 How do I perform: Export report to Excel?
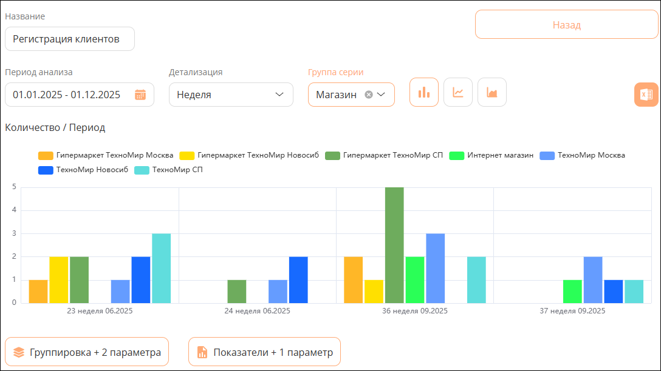tap(646, 95)
